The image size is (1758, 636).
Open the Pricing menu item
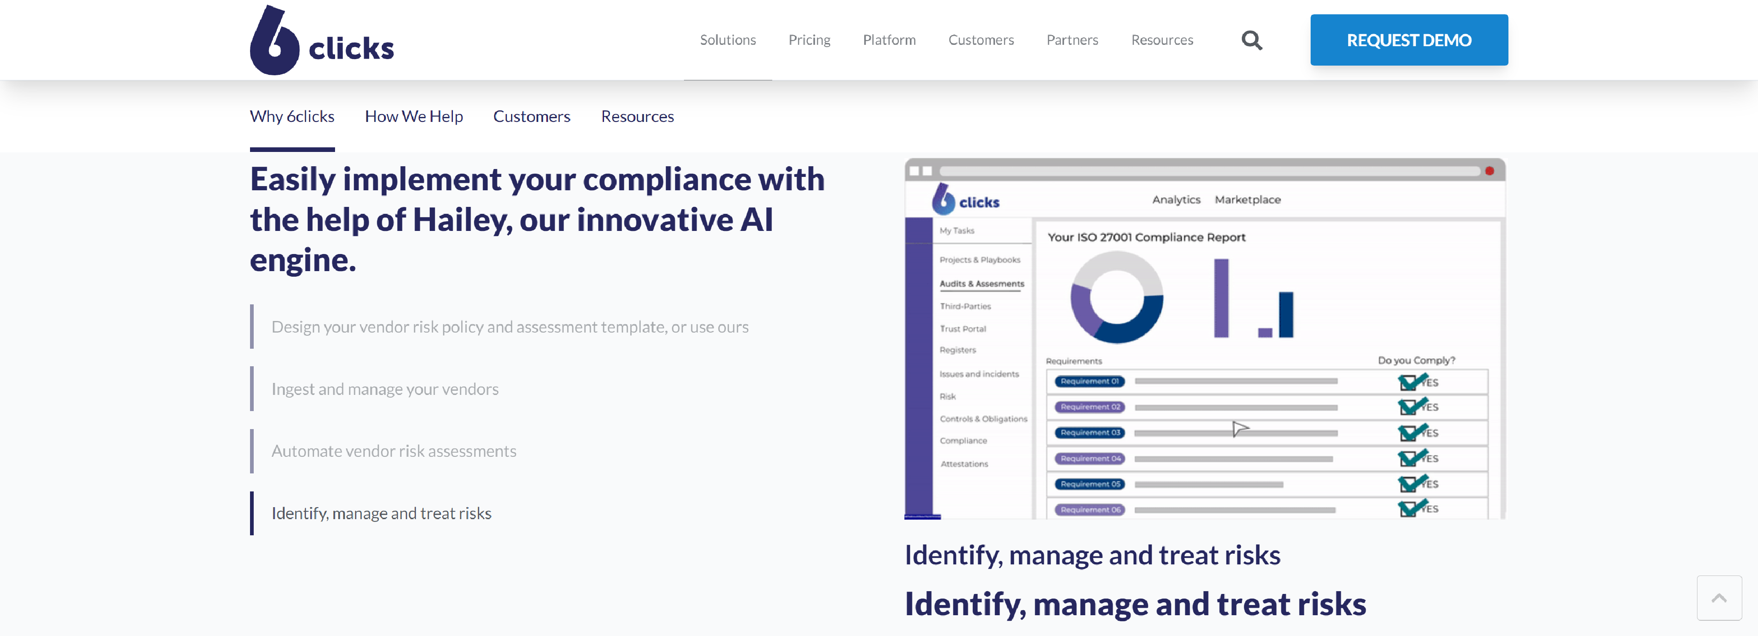(809, 40)
